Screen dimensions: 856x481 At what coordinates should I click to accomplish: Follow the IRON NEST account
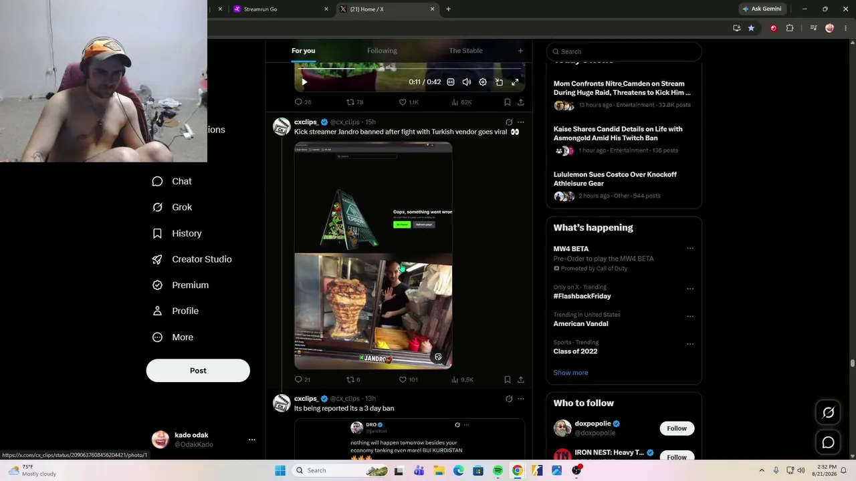677,457
